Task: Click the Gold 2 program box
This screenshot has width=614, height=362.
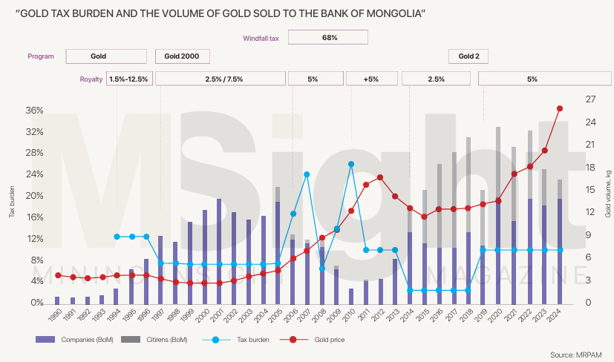Action: 468,56
